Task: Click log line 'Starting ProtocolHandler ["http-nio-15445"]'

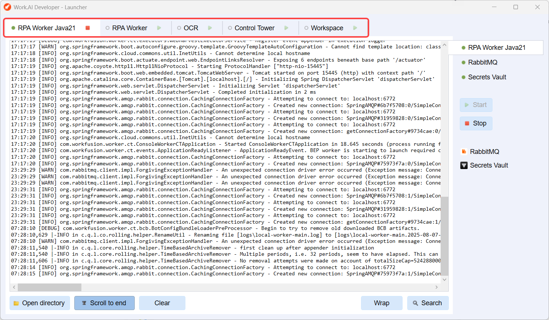Action: (169, 66)
